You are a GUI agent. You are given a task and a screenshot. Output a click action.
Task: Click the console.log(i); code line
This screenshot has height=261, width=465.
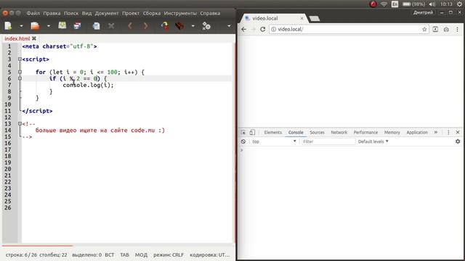[88, 86]
